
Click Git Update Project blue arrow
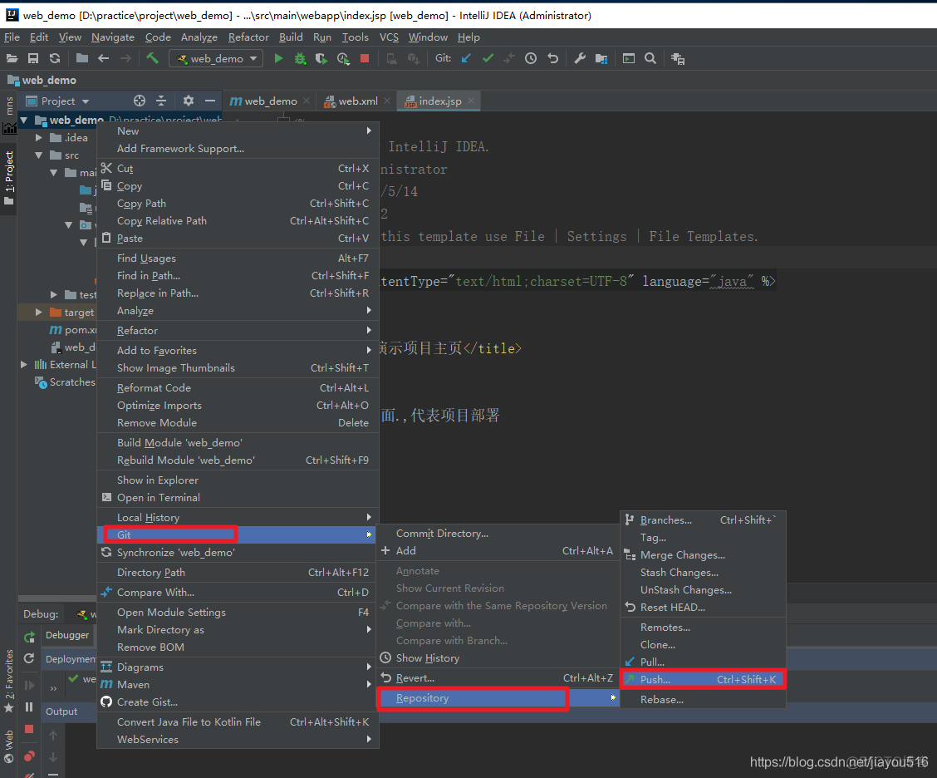point(466,58)
